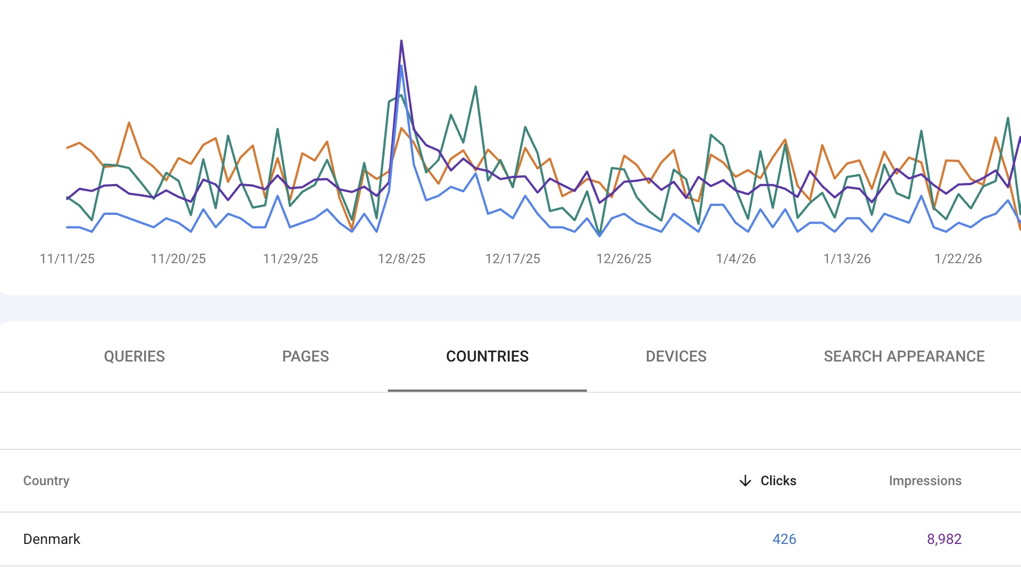Image resolution: width=1021 pixels, height=567 pixels.
Task: Sort by the Impressions column header
Action: (925, 481)
